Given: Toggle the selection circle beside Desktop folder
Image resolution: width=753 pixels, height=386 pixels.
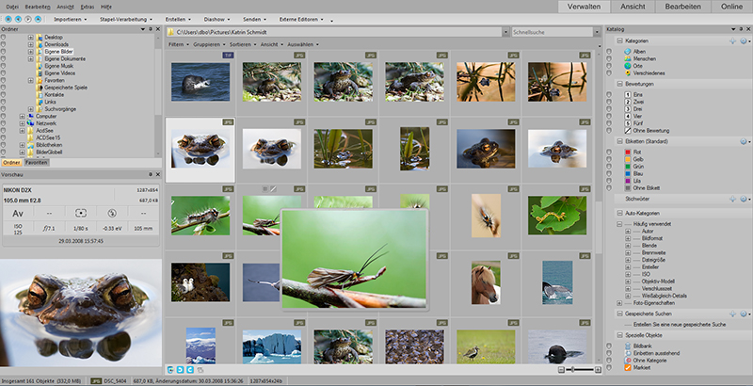Looking at the screenshot, I should pyautogui.click(x=5, y=37).
